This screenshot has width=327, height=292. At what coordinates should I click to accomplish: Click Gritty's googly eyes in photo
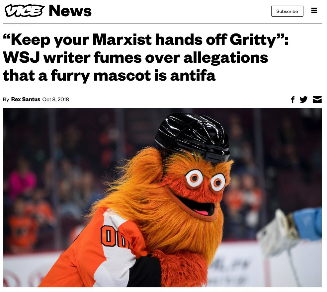pyautogui.click(x=205, y=180)
